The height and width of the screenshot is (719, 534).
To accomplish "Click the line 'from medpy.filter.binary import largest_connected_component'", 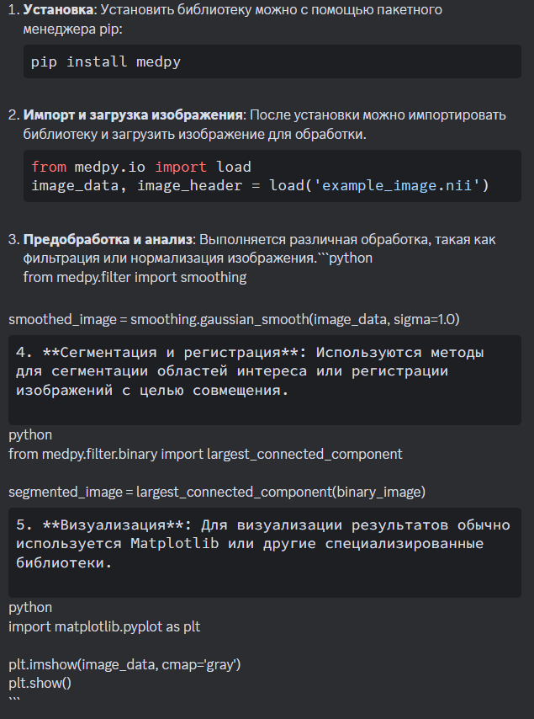I will click(x=205, y=454).
